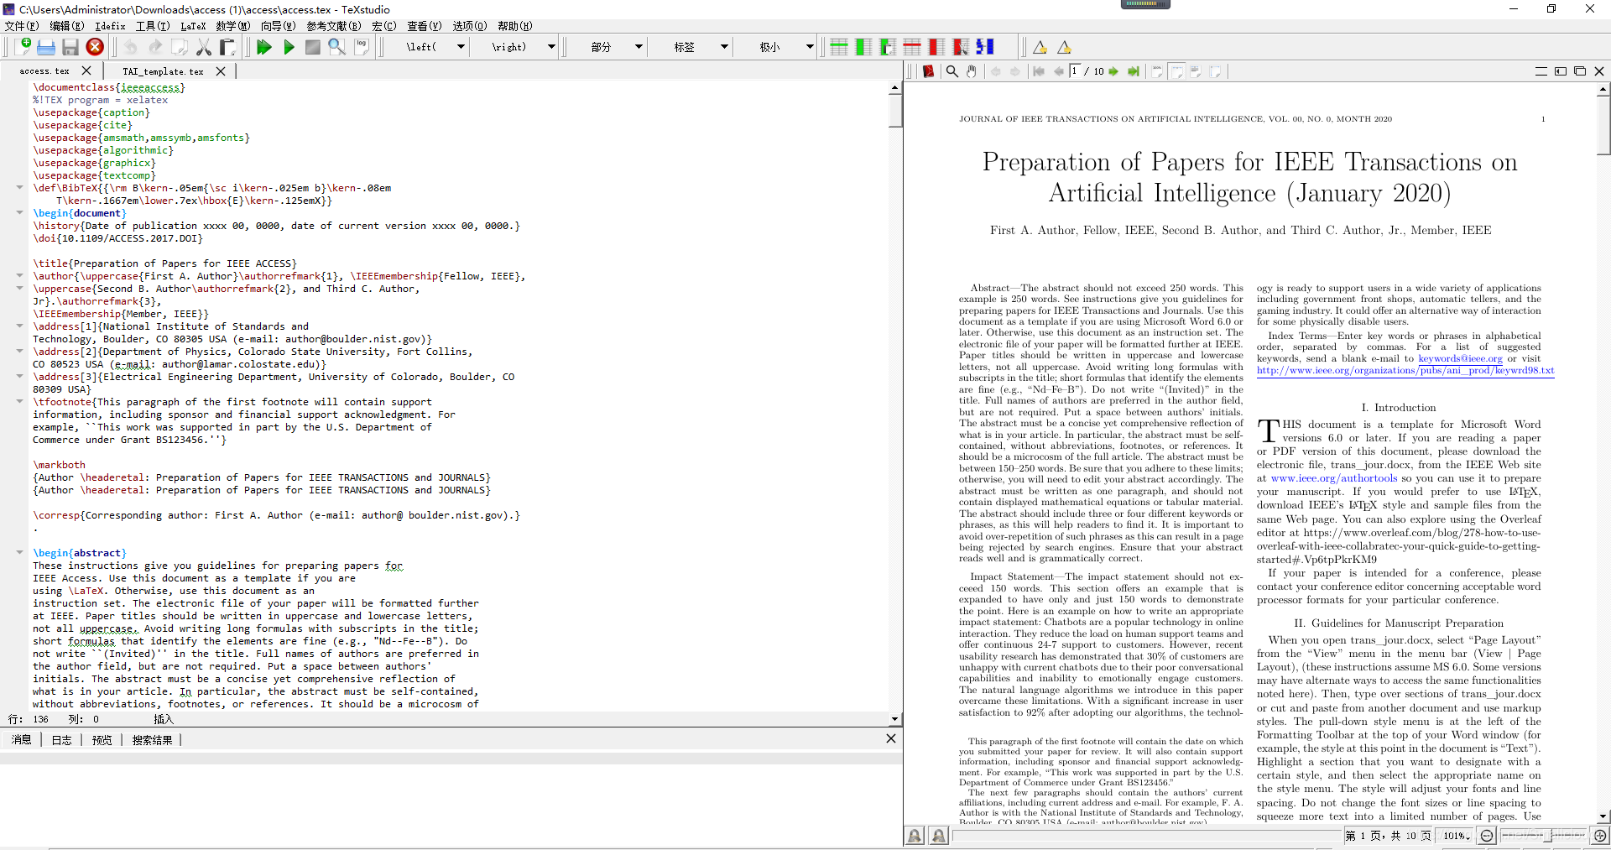Click the PDF page number input field
The height and width of the screenshot is (850, 1611).
pyautogui.click(x=1075, y=71)
